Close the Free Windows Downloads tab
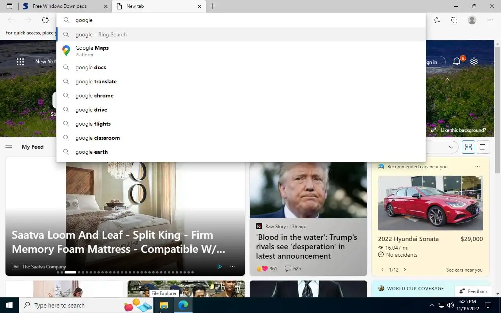 click(106, 6)
